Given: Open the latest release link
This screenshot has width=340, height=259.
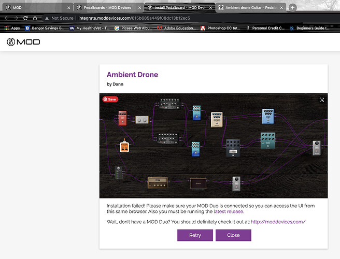Looking at the screenshot, I should [229, 211].
